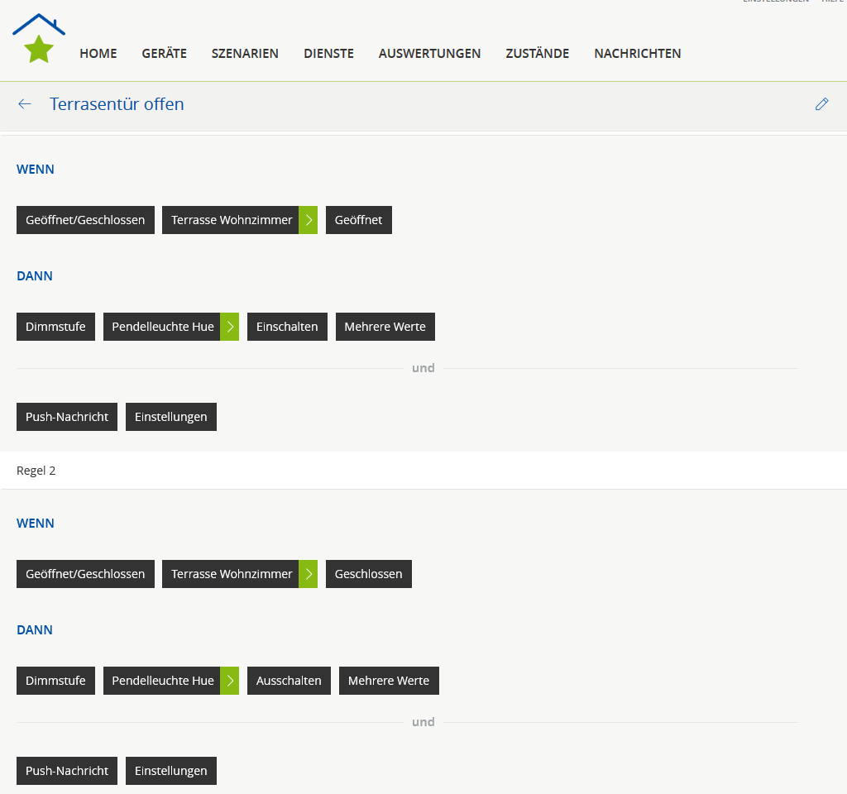Image resolution: width=847 pixels, height=794 pixels.
Task: Select the Einschalten action button
Action: [x=287, y=327]
